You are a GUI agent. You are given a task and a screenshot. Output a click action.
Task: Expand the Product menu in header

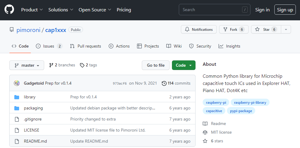tap(32, 10)
